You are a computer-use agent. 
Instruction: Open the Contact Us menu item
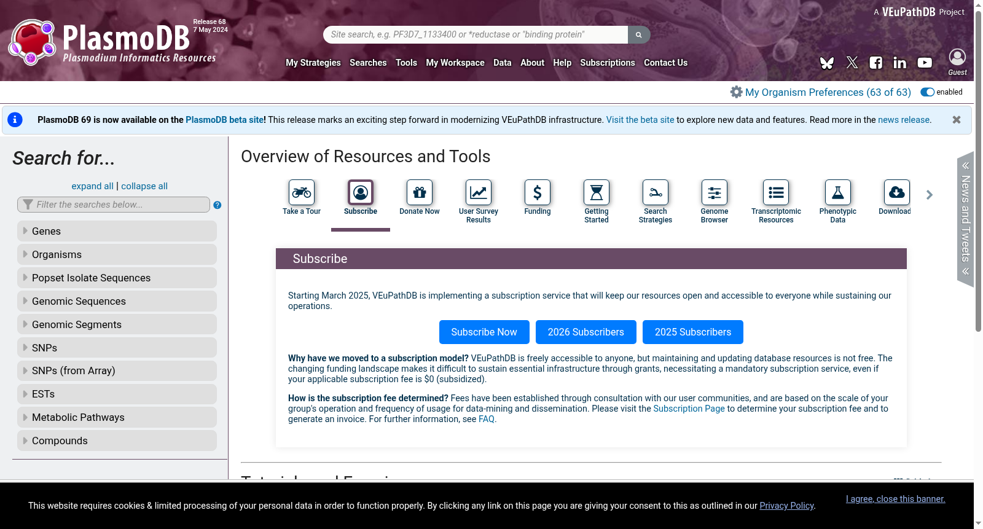pyautogui.click(x=665, y=63)
